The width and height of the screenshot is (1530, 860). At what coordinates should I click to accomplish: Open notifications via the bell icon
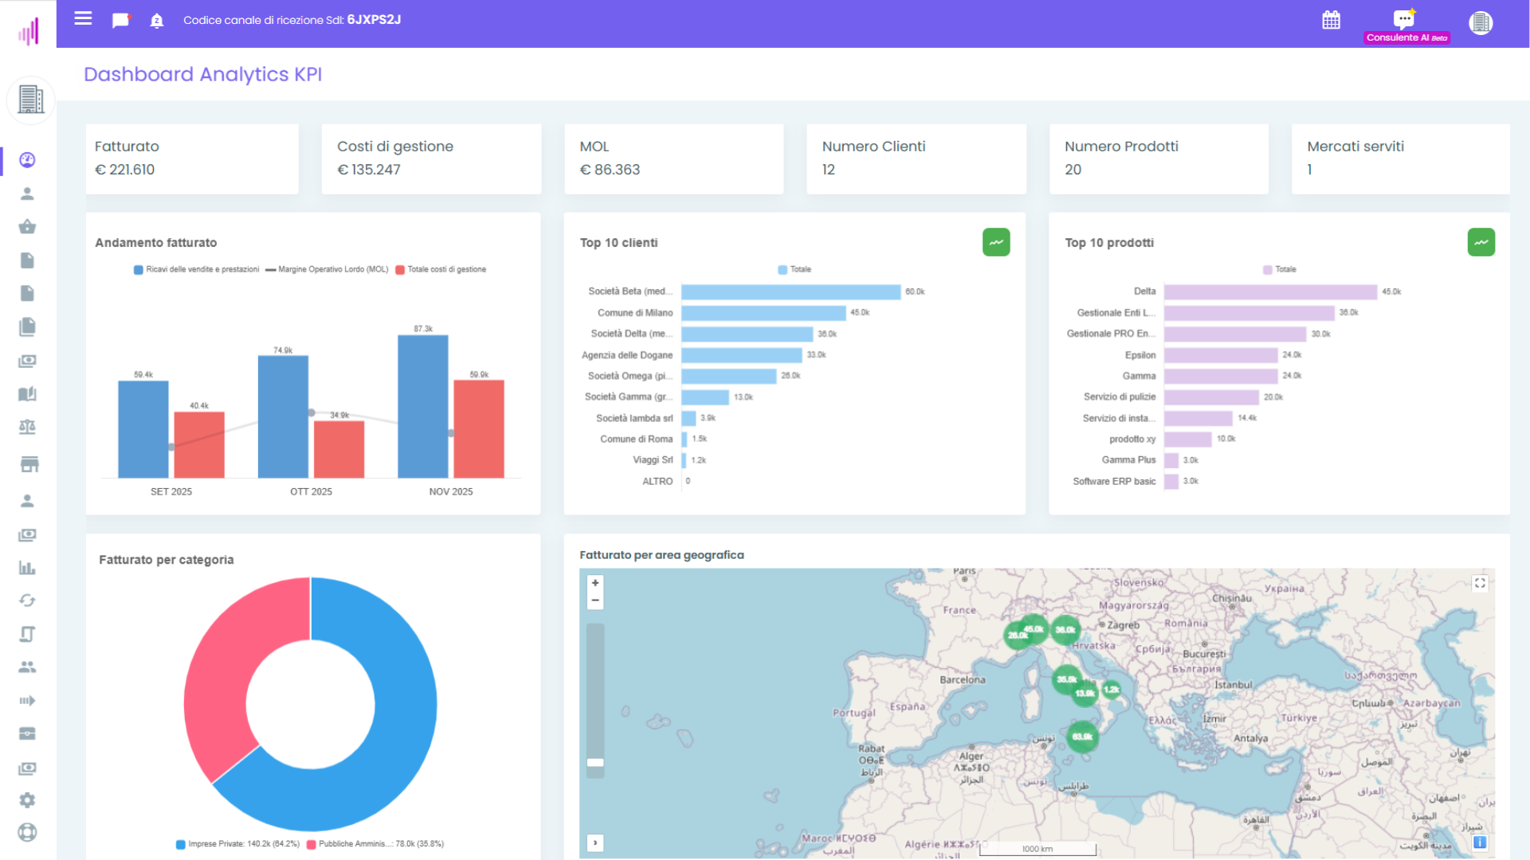click(156, 20)
